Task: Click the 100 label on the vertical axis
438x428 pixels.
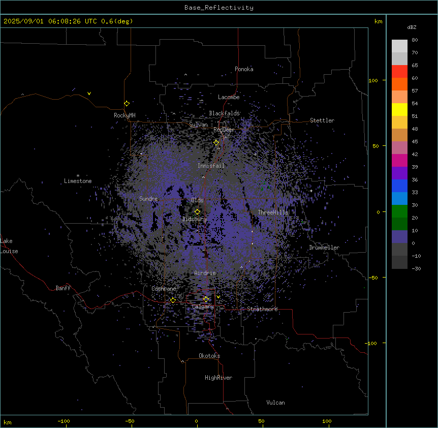Action: 373,80
